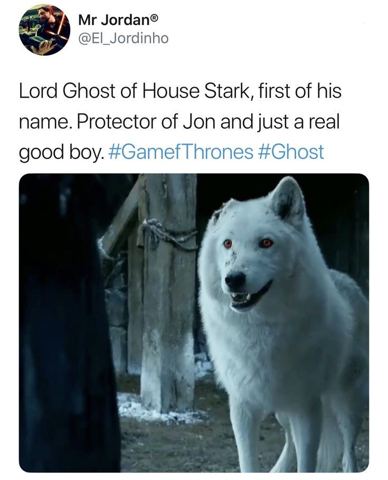Click the registered symbol beside Mr Jordan
Viewport: 388px width, 480px height.
[154, 19]
